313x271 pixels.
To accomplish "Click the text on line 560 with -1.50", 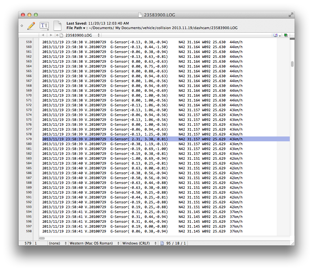I will pos(142,47).
